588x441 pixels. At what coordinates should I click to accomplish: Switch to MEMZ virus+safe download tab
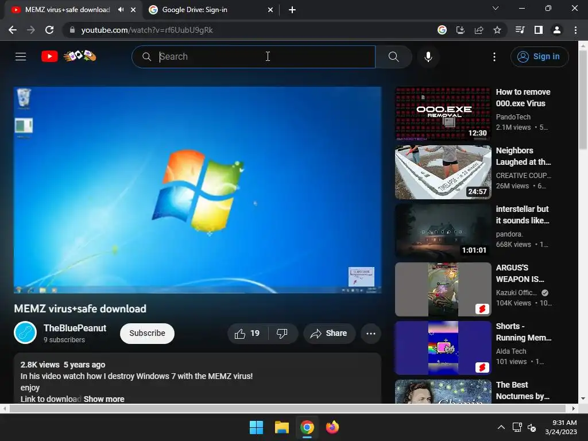tap(68, 10)
